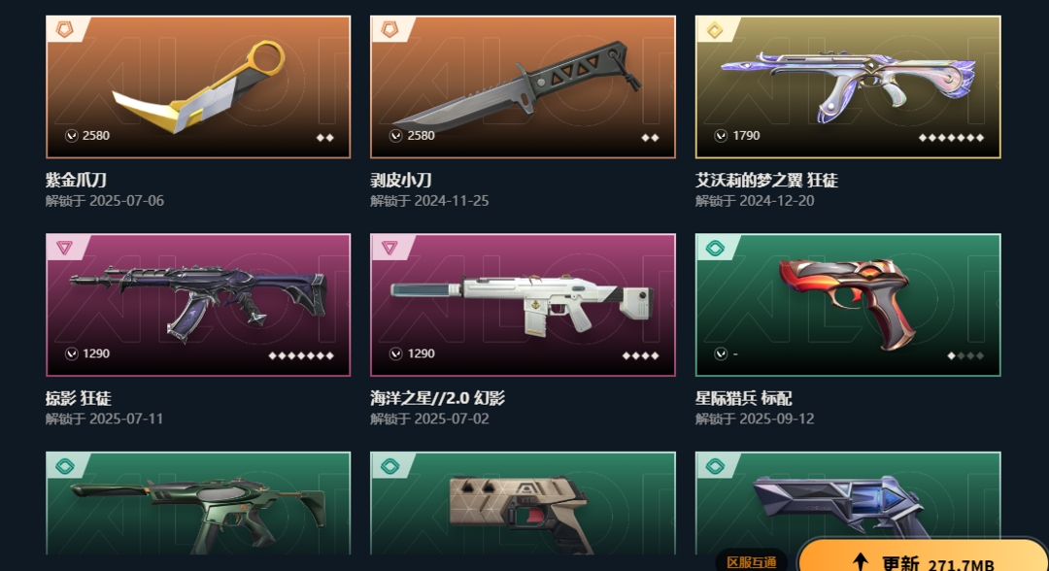Open the 紫金爪刀 karambit skin thumbnail
The height and width of the screenshot is (571, 1049).
coord(198,87)
